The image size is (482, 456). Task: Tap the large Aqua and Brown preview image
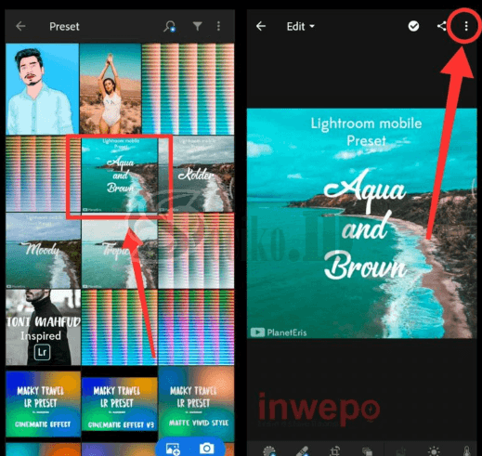coord(361,223)
